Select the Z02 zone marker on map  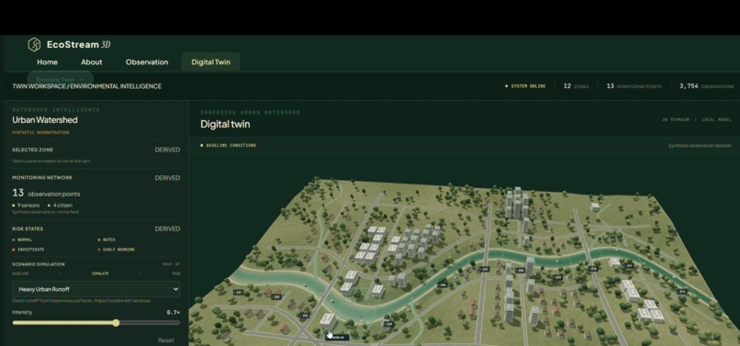click(x=276, y=297)
